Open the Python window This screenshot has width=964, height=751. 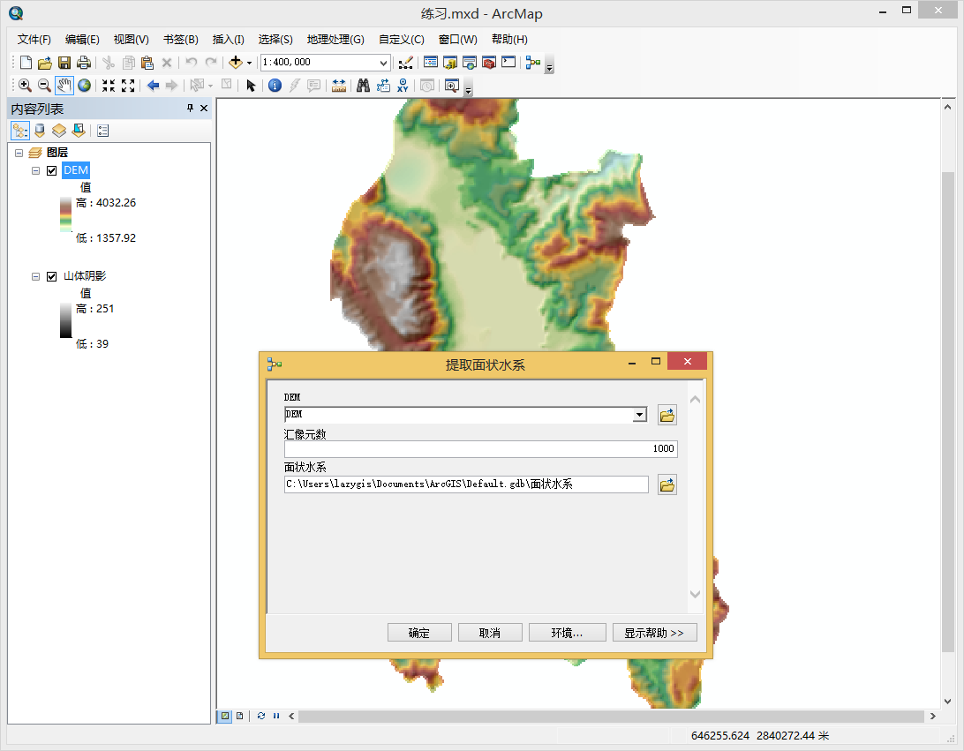pyautogui.click(x=508, y=62)
